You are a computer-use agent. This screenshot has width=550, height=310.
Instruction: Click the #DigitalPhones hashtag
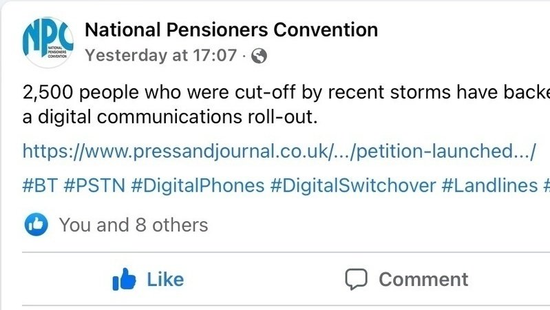[x=196, y=185]
